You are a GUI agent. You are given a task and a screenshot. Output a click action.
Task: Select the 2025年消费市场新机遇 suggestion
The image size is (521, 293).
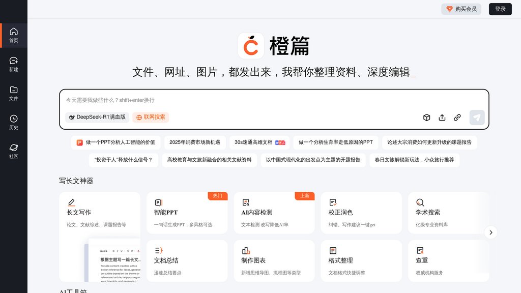pos(195,142)
